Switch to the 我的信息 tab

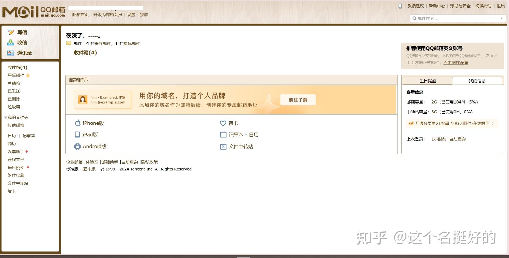click(477, 80)
